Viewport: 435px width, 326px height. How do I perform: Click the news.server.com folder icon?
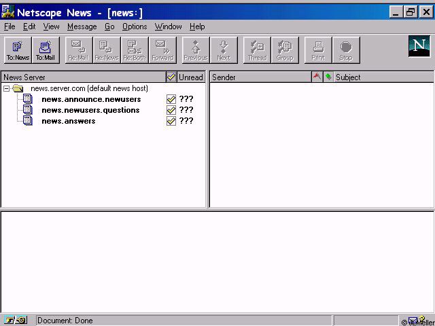(x=18, y=88)
